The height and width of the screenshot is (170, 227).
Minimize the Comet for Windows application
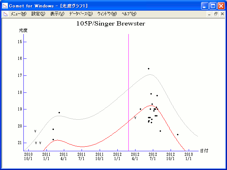[x=205, y=6]
